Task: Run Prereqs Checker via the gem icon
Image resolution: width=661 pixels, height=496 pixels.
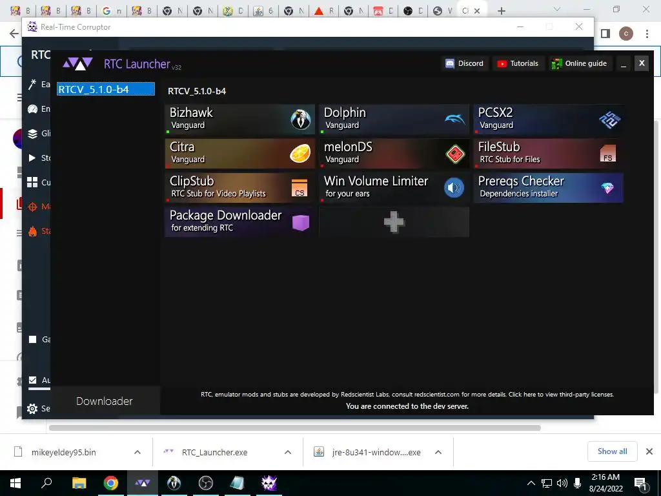Action: (x=607, y=188)
